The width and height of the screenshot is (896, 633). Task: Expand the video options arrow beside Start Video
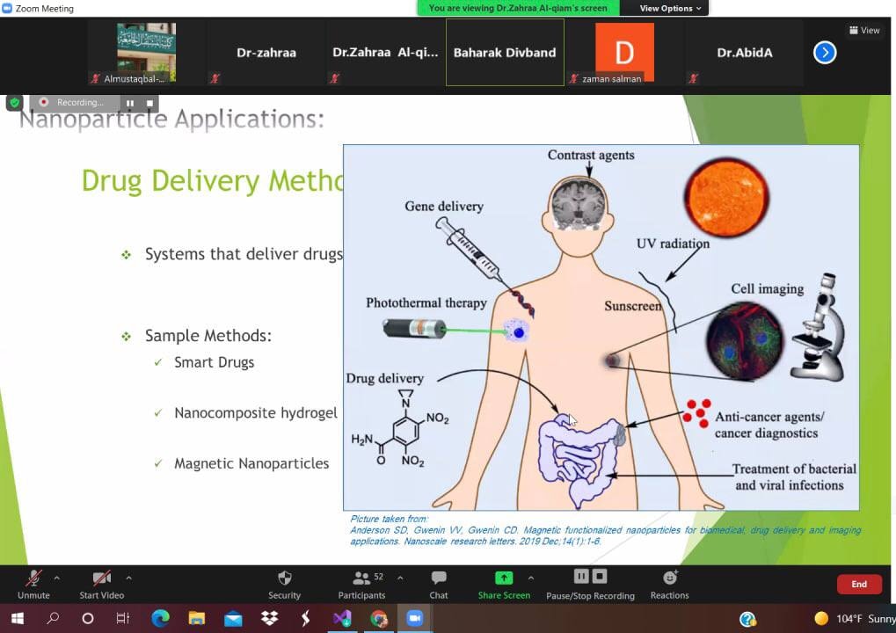pyautogui.click(x=128, y=578)
